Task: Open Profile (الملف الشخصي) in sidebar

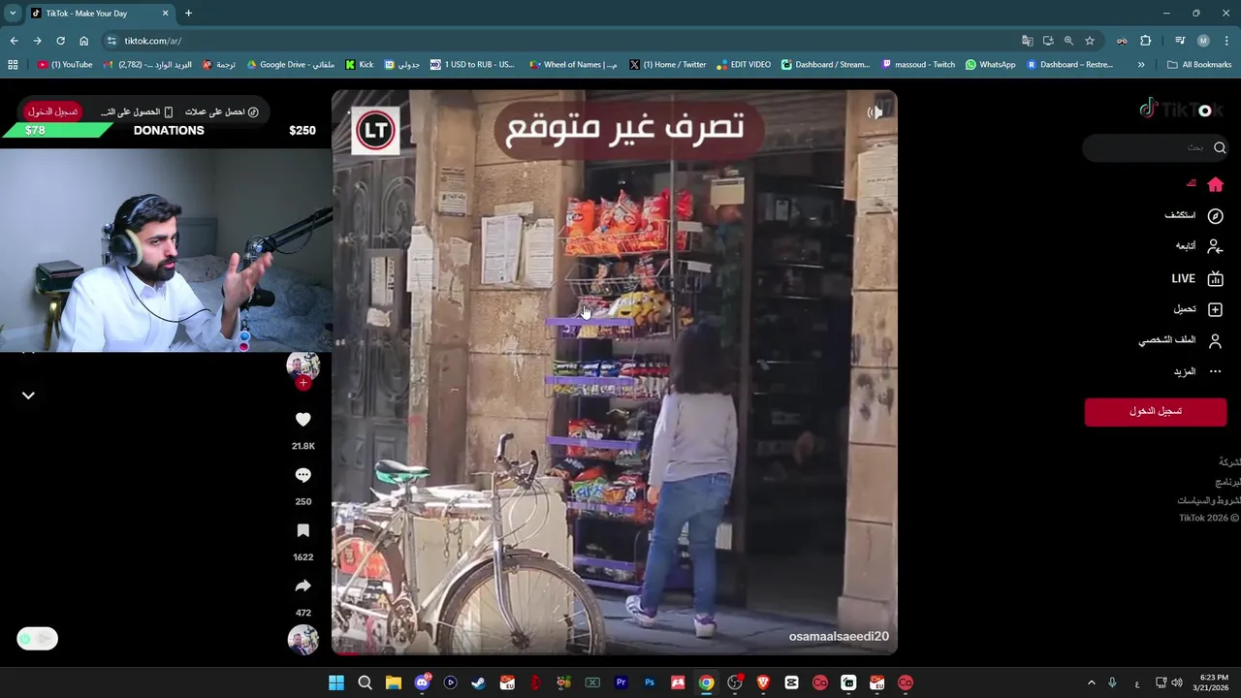Action: (1180, 340)
